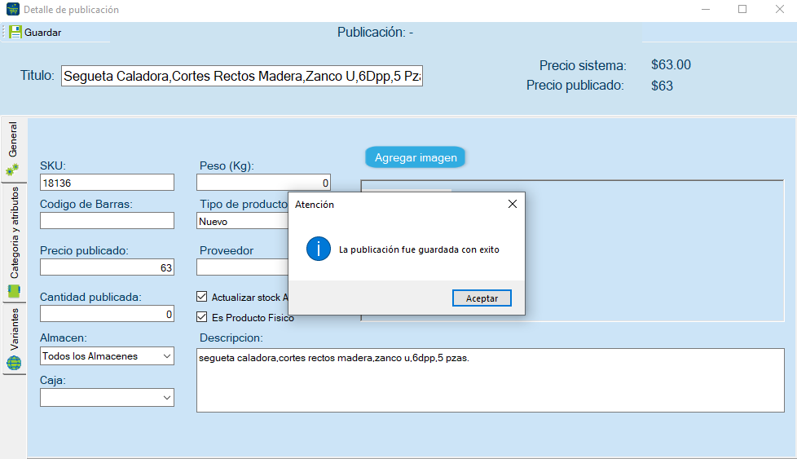Go to the Variantes tab
The height and width of the screenshot is (459, 797).
14,338
